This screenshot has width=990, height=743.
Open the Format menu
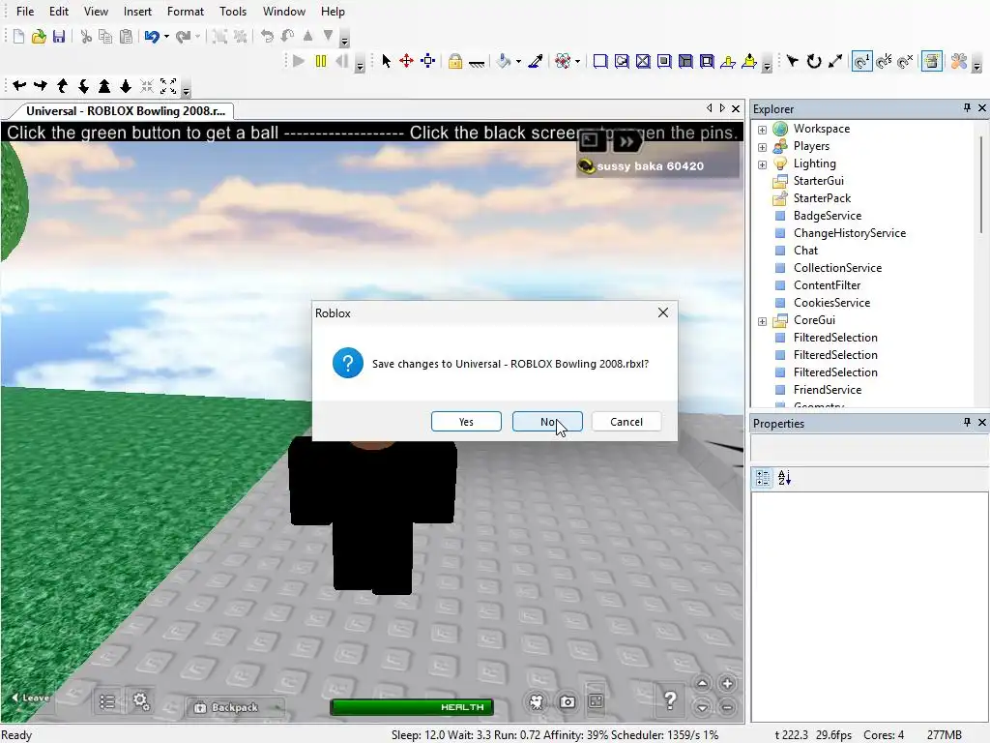coord(185,12)
